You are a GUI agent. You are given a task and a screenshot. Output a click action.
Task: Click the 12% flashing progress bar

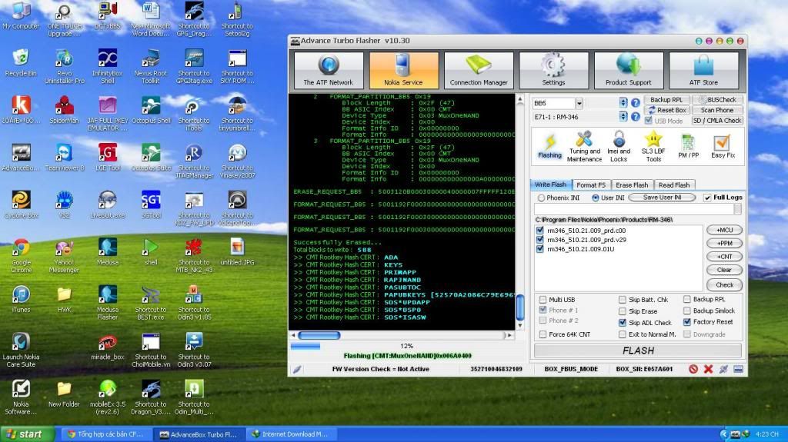coord(406,346)
